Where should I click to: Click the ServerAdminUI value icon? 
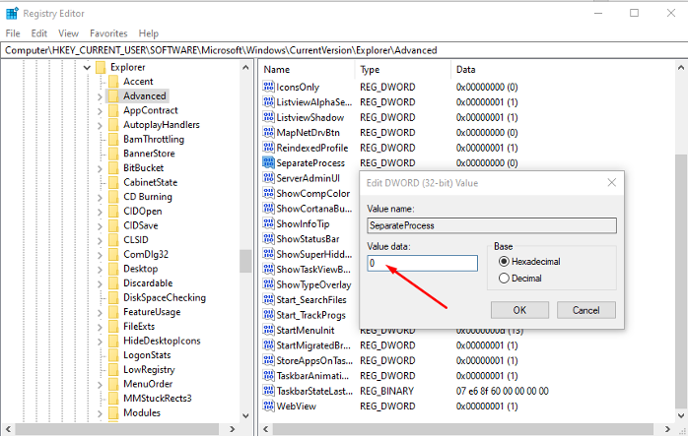268,177
